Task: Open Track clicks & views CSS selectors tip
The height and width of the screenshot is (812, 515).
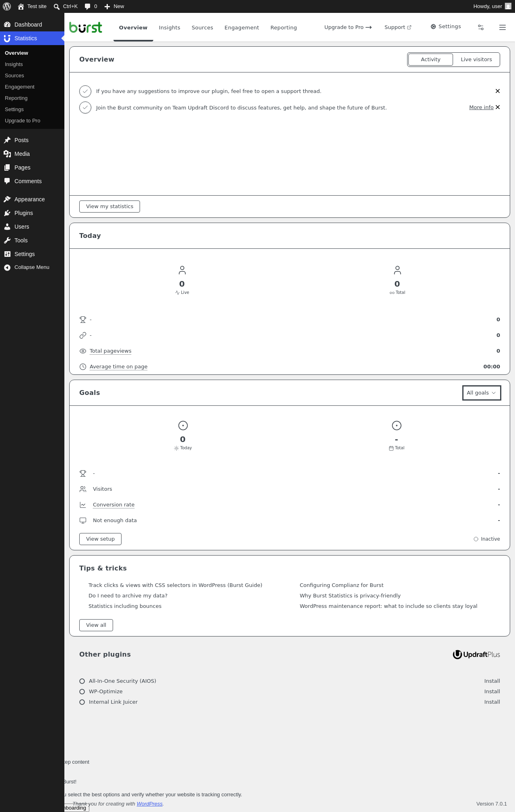Action: (x=175, y=585)
